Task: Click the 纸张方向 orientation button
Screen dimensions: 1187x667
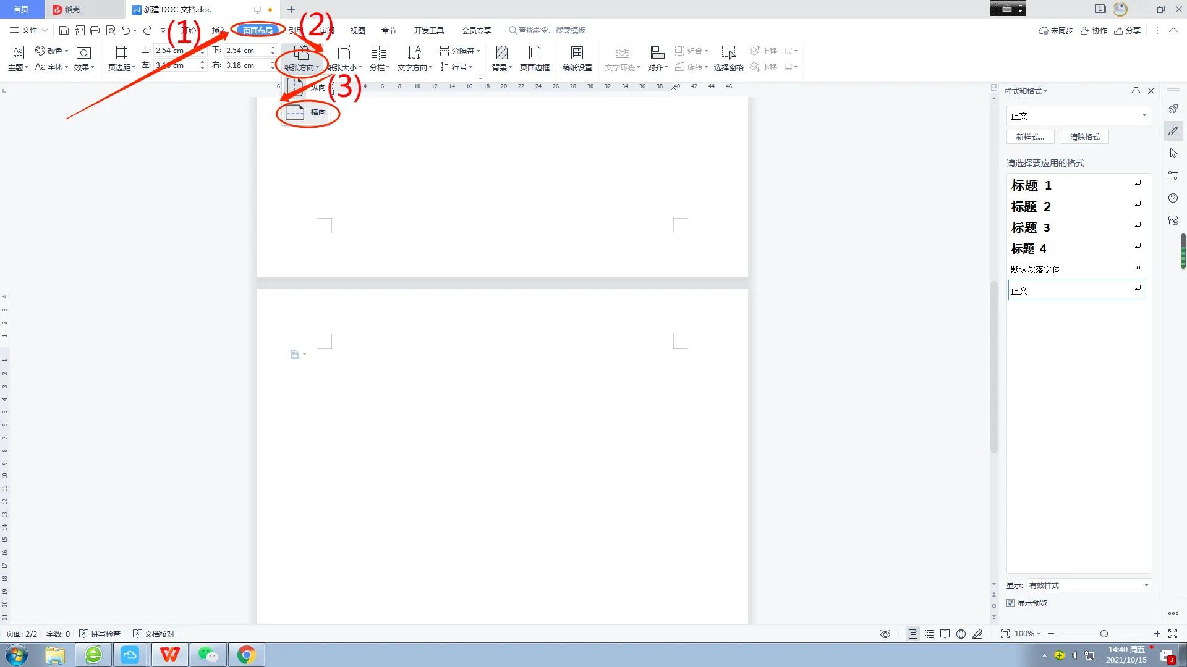Action: (x=302, y=59)
